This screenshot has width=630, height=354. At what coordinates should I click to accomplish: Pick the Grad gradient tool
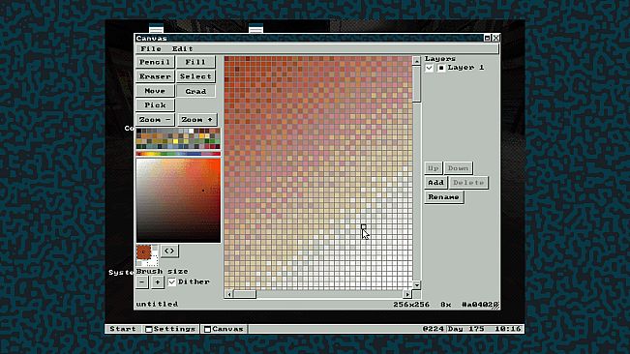(x=195, y=91)
